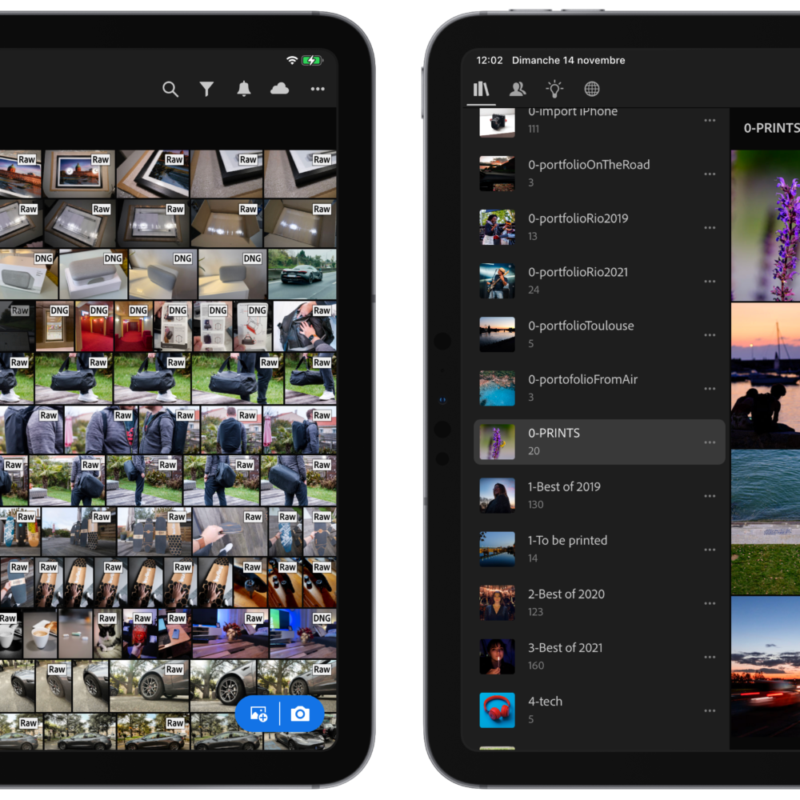Viewport: 800px width, 800px height.
Task: Tap the 4-tech red headphones thumbnail
Action: click(x=497, y=710)
